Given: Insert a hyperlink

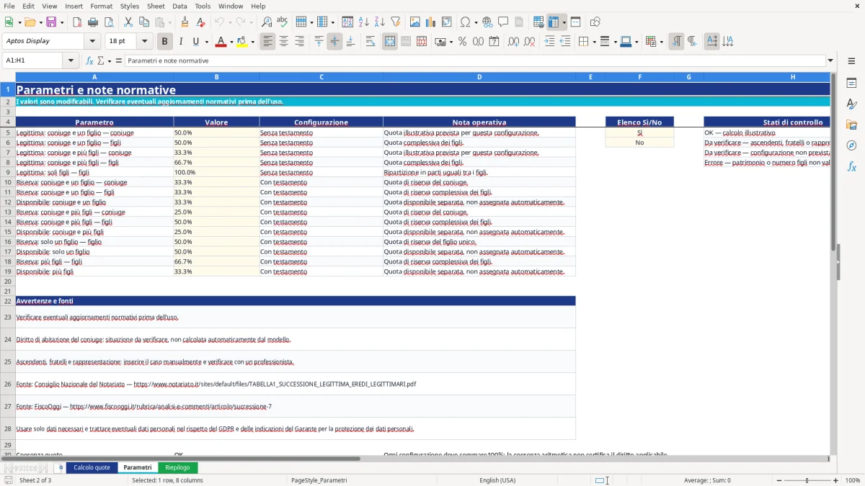Looking at the screenshot, I should point(488,22).
